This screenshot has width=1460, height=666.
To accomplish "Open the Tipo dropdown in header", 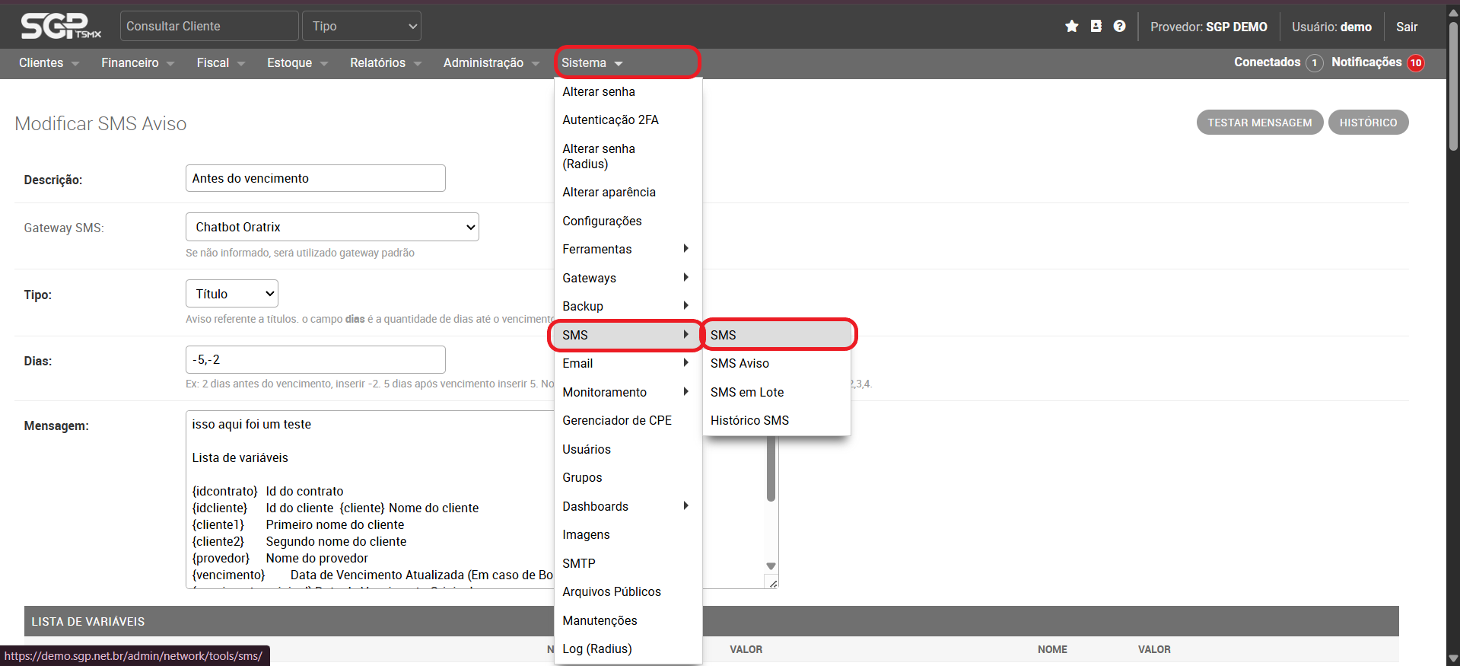I will point(361,27).
